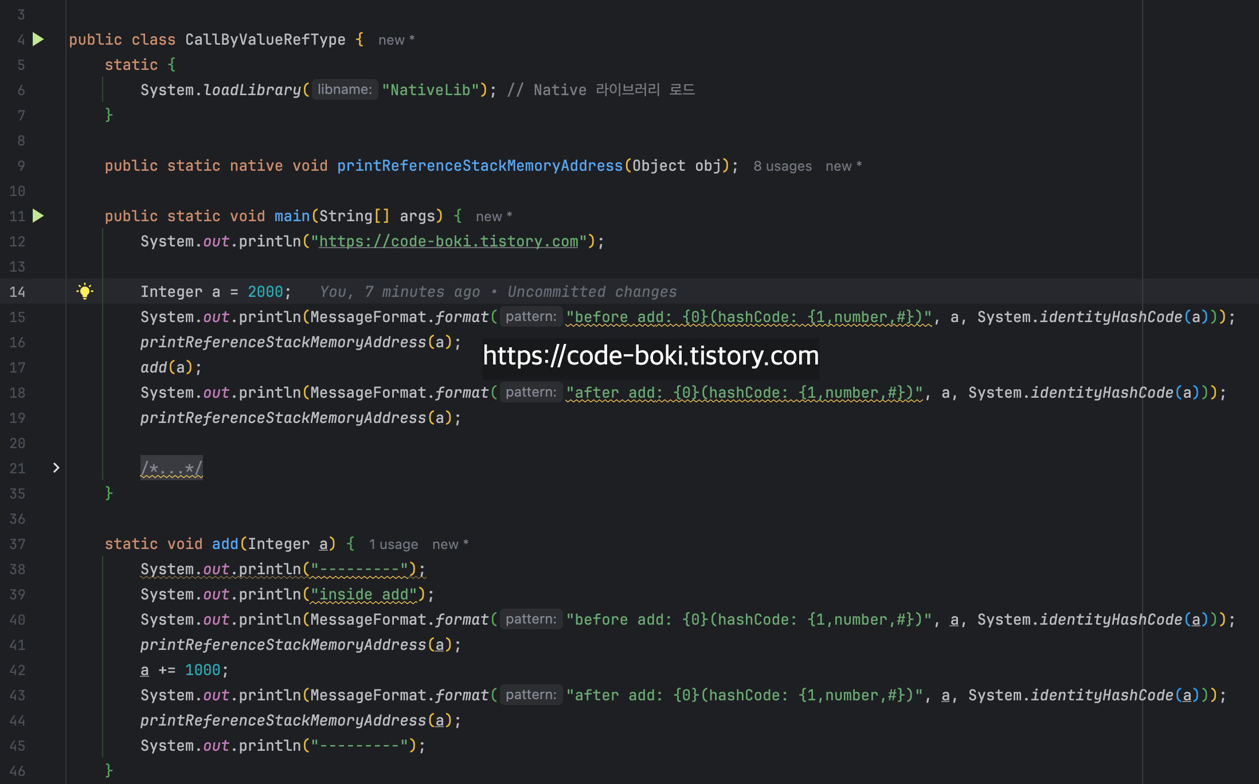
Task: Open the code-boki.tistory.com link in println
Action: [x=448, y=241]
